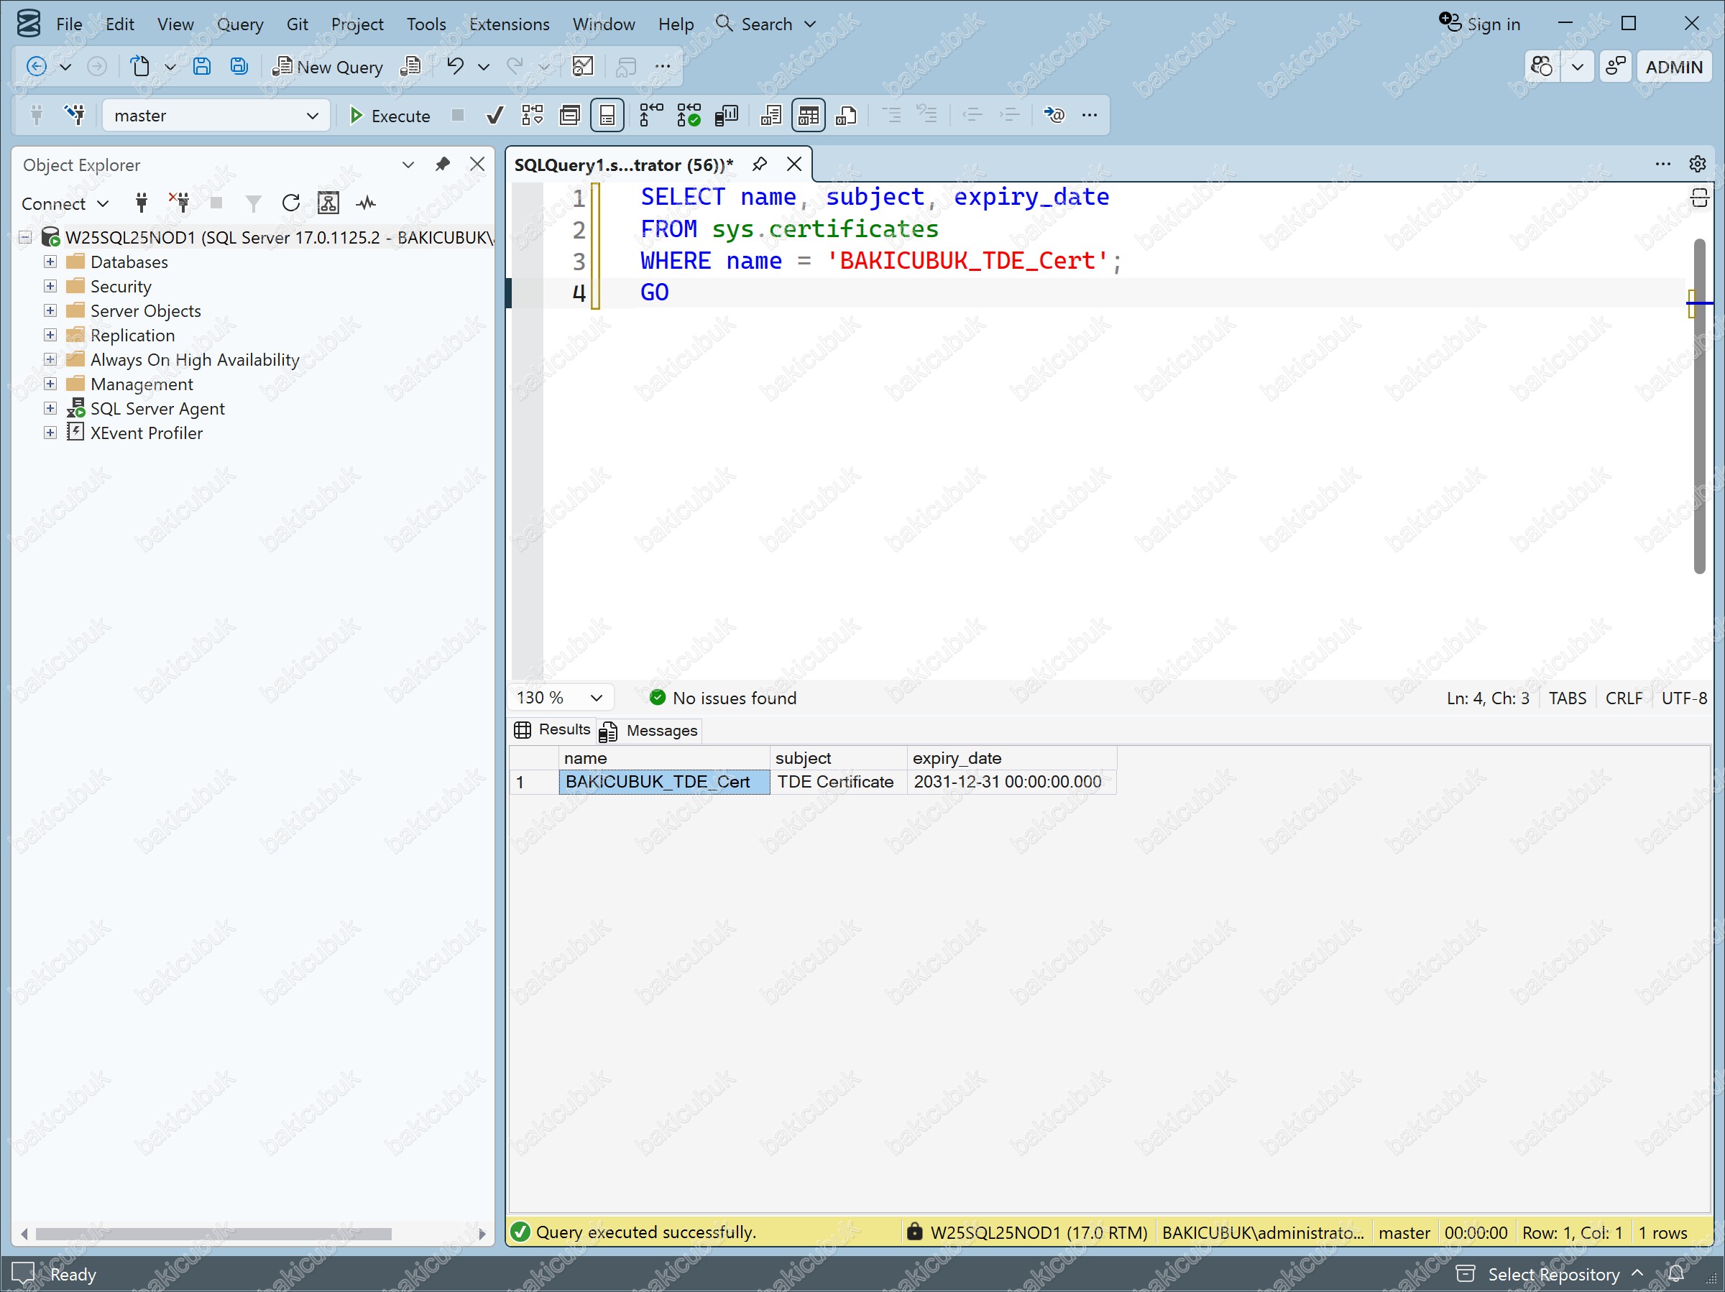Image resolution: width=1725 pixels, height=1292 pixels.
Task: Click the Change Connection icon beside database box
Action: (x=75, y=116)
